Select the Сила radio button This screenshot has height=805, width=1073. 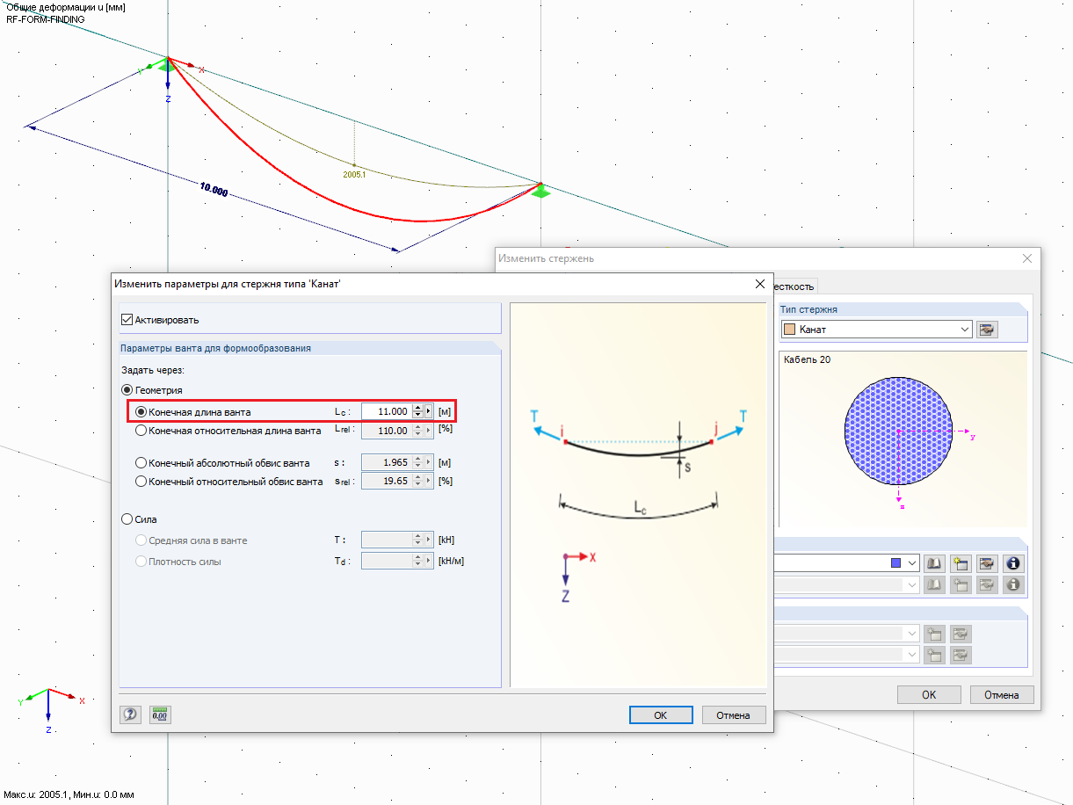pyautogui.click(x=127, y=519)
